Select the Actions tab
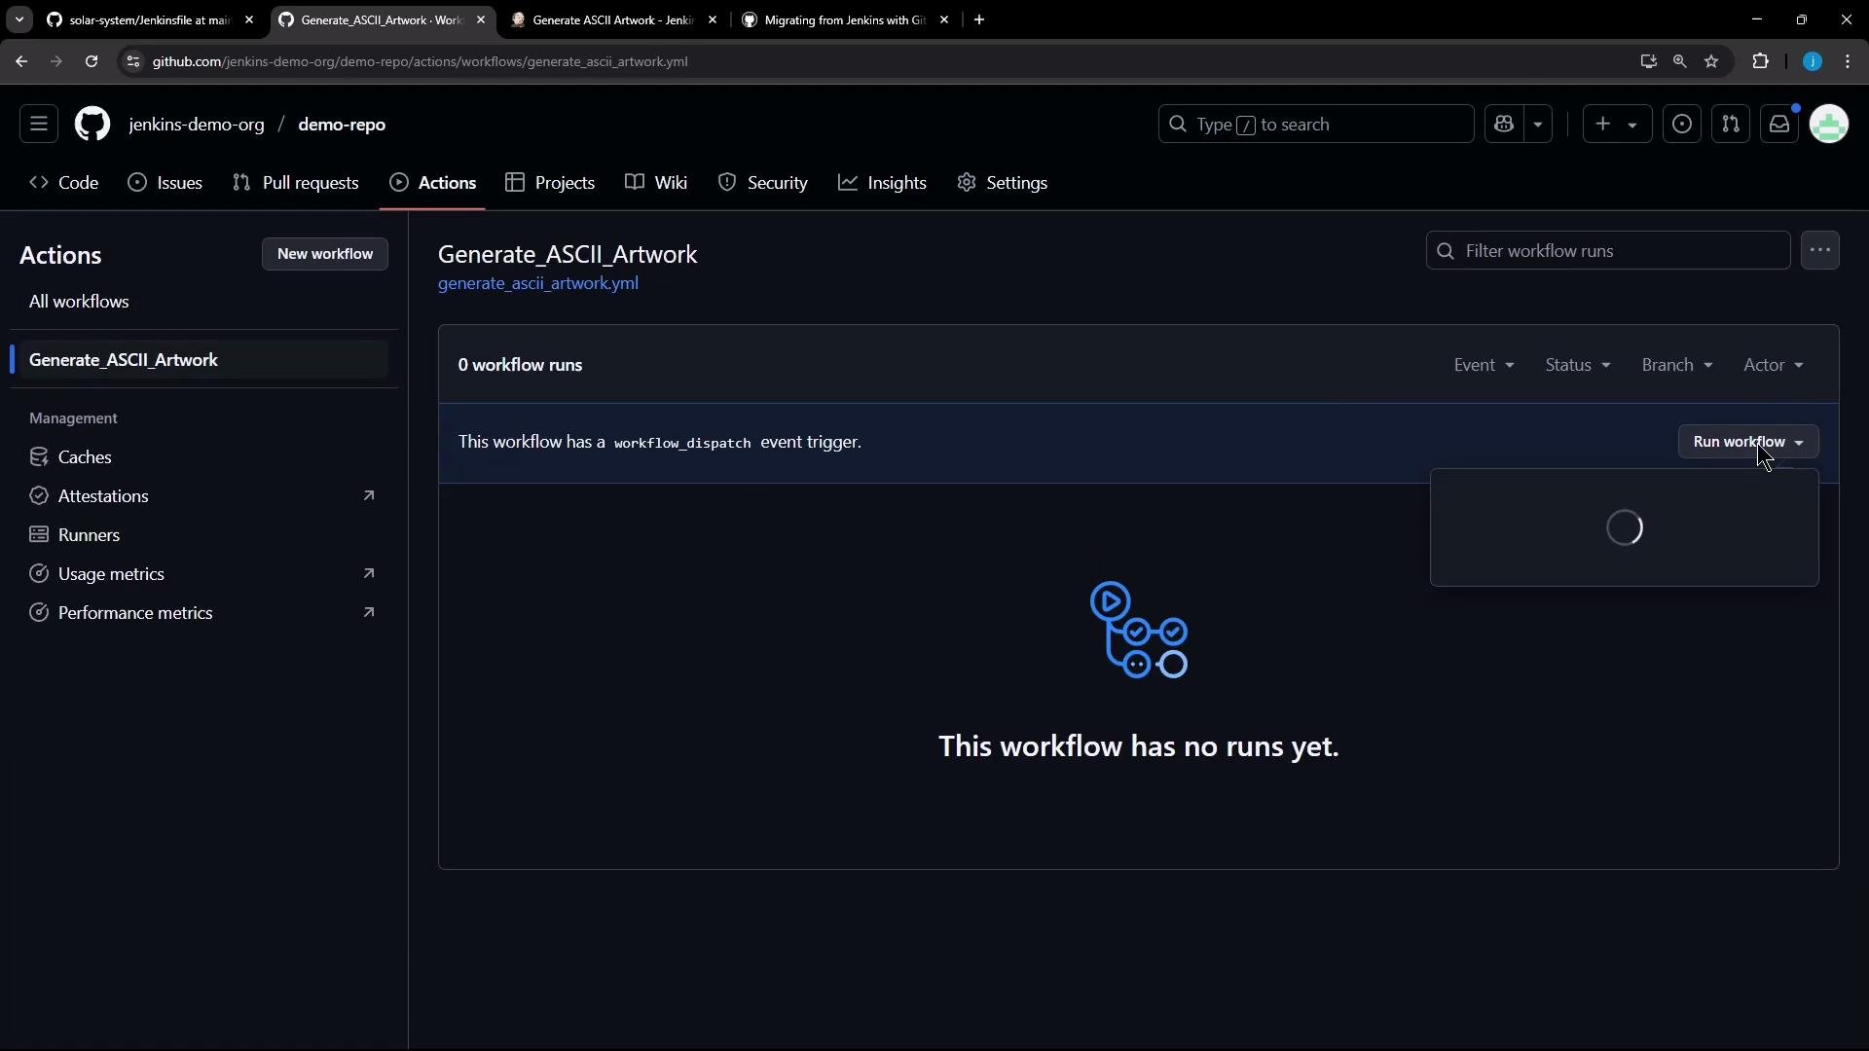 [x=433, y=183]
